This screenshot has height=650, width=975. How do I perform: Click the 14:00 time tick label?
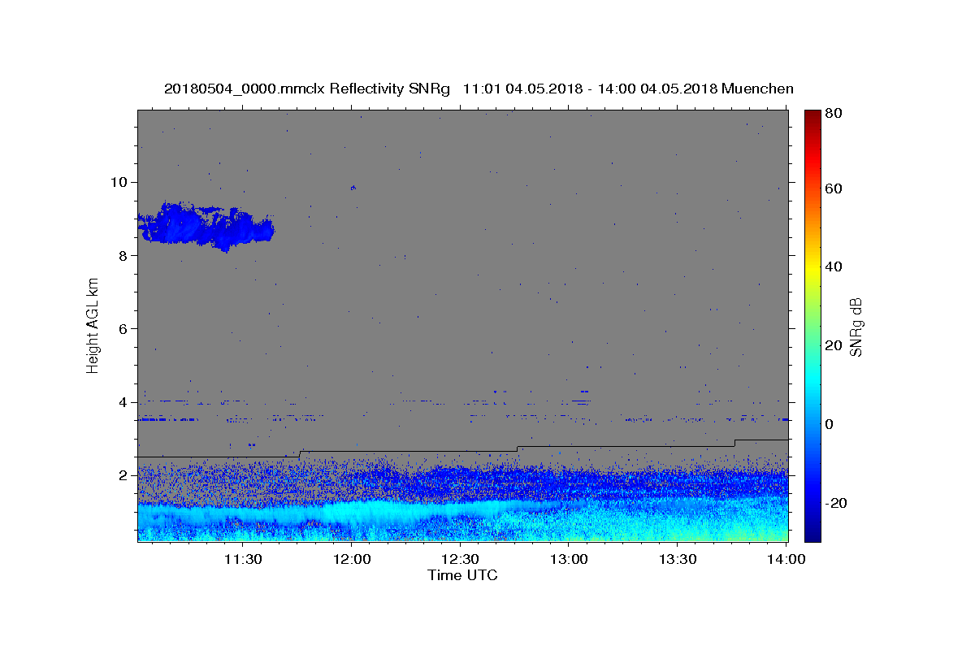(786, 559)
